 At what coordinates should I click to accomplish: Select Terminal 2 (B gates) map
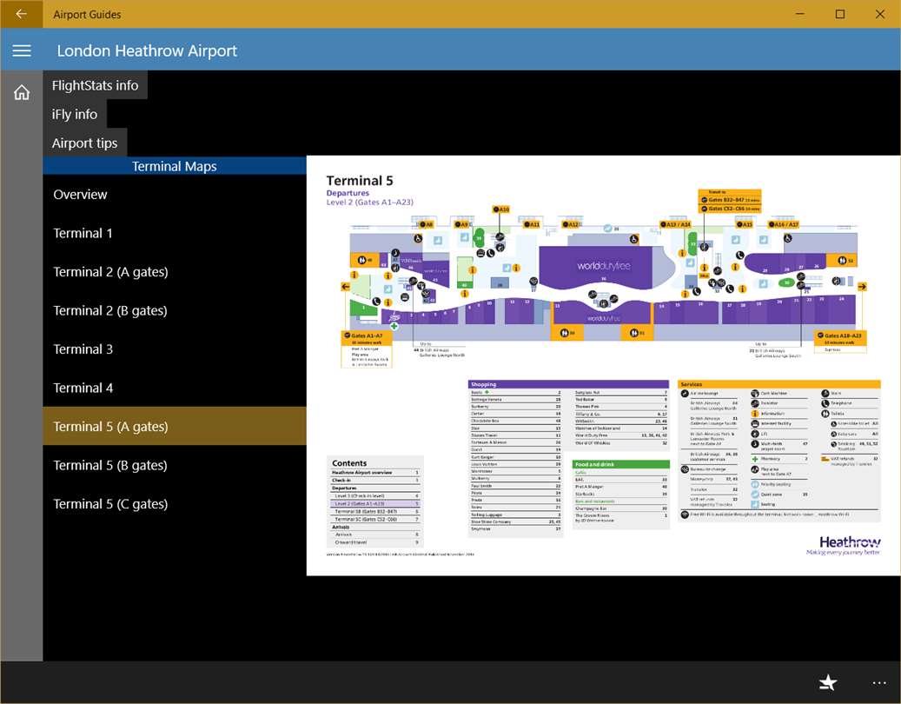[x=174, y=310]
